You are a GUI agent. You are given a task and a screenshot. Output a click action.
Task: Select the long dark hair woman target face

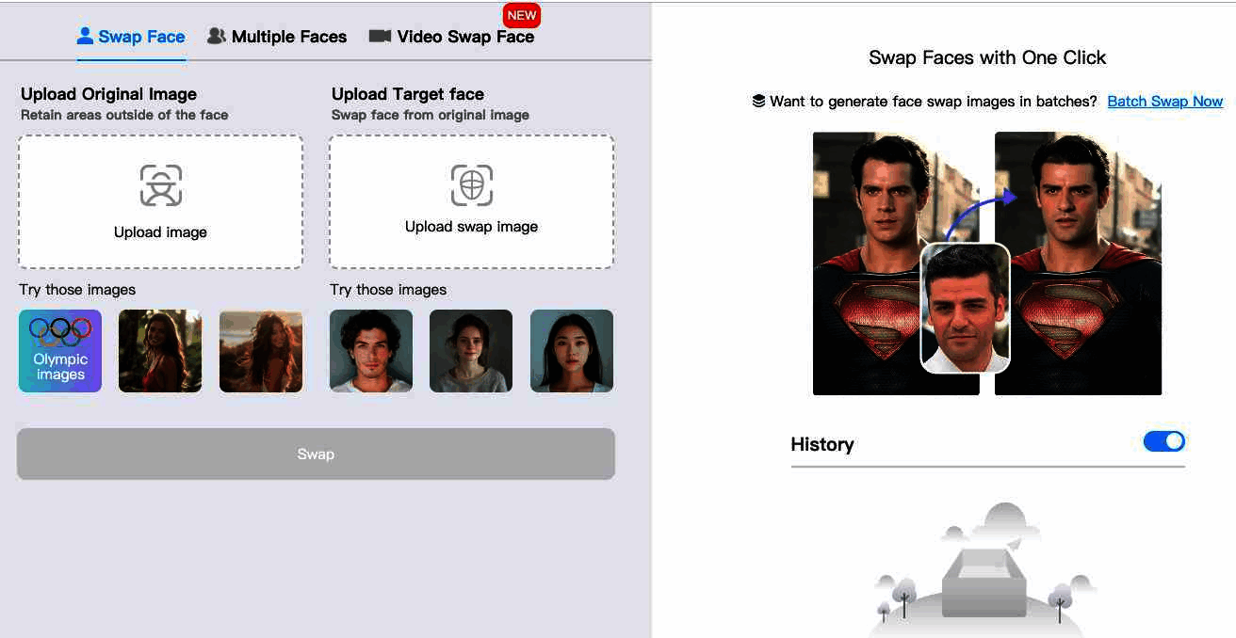(x=572, y=351)
